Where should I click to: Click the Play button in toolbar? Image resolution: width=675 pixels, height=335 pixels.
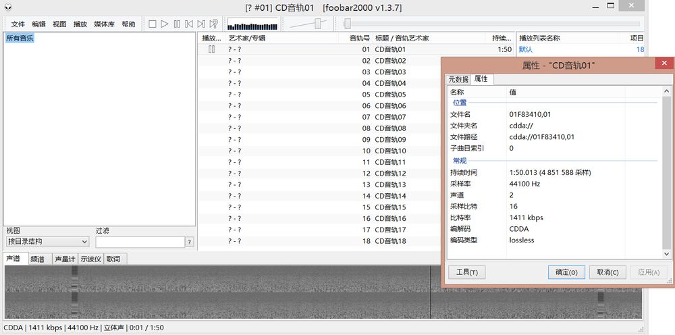165,24
